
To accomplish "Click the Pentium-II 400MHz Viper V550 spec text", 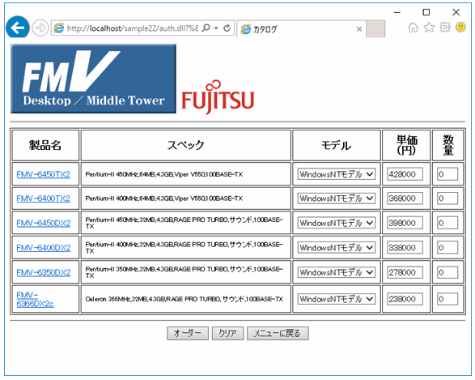I will coord(164,199).
